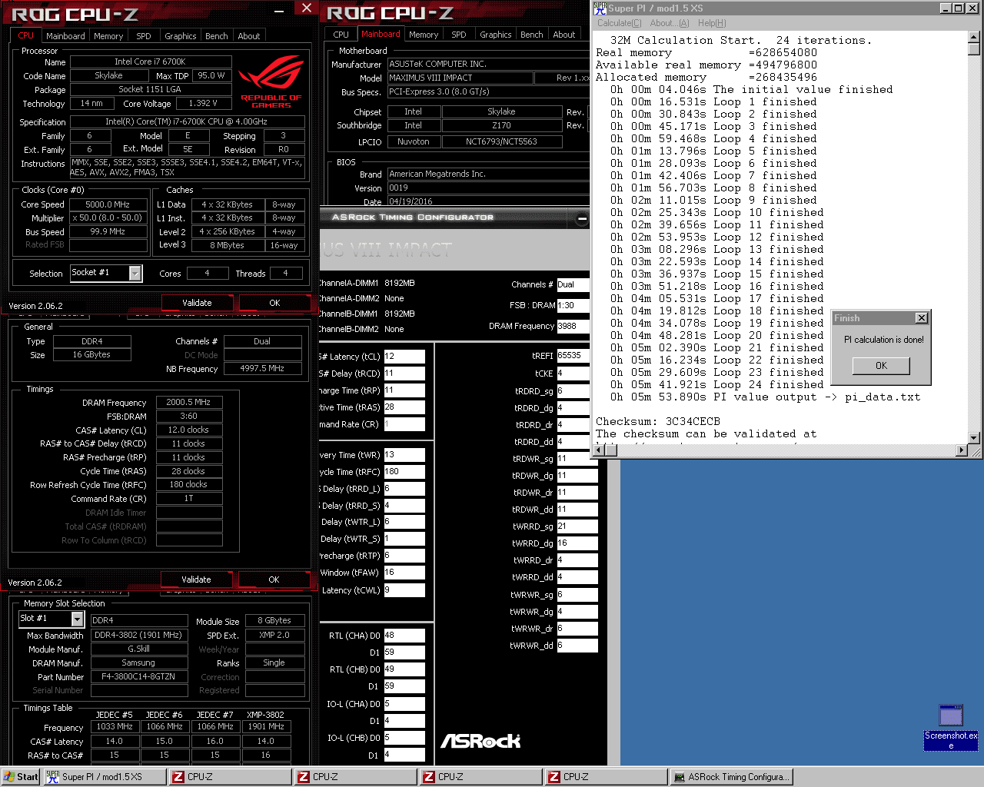
Task: Click OK in the Finish dialog
Action: pyautogui.click(x=881, y=366)
